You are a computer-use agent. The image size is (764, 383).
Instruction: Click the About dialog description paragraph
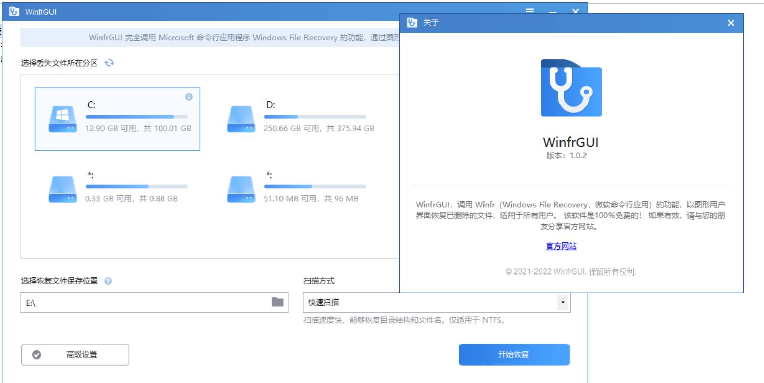tap(571, 215)
